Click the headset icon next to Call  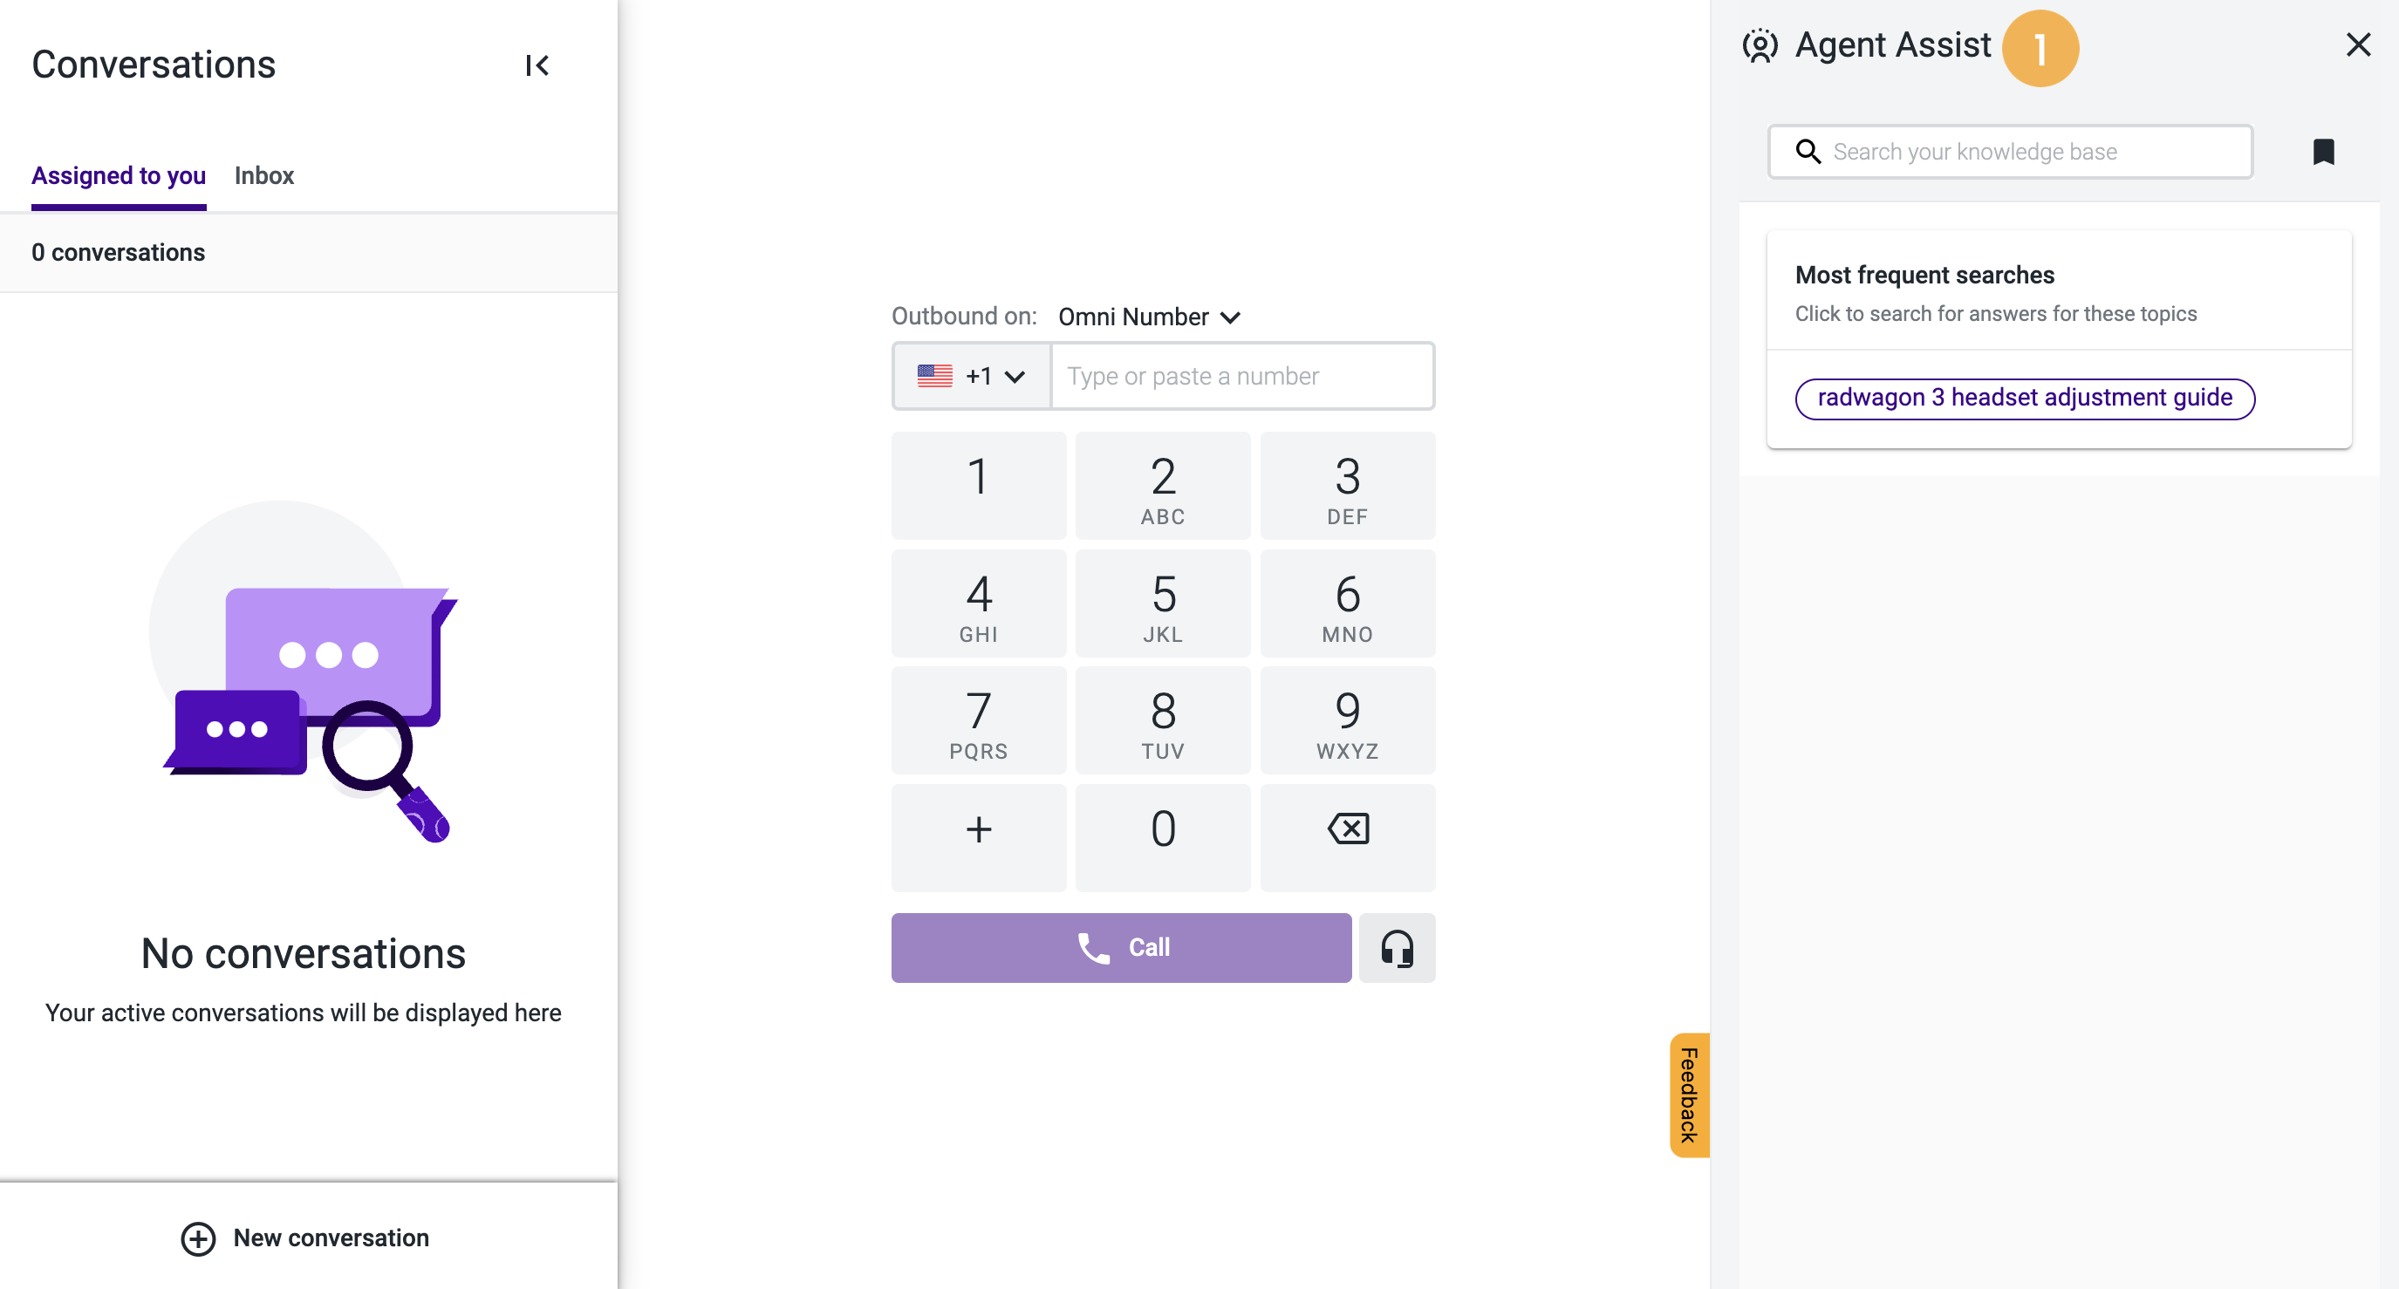click(x=1397, y=947)
